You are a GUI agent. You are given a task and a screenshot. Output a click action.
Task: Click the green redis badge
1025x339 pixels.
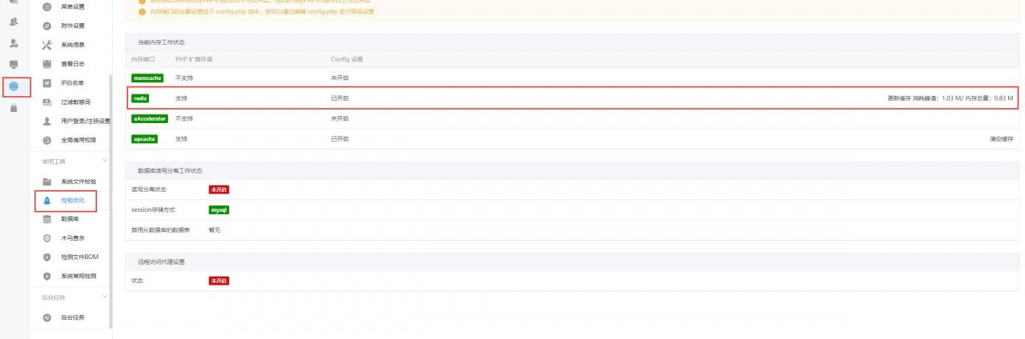(140, 98)
